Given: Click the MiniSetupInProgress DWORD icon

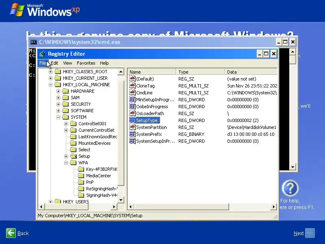Looking at the screenshot, I should pyautogui.click(x=132, y=99).
